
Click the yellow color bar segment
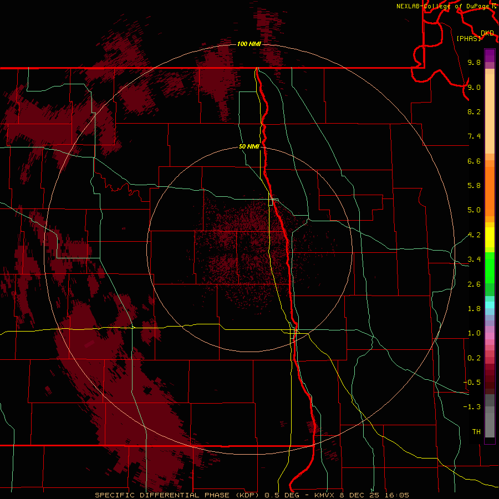click(x=490, y=237)
